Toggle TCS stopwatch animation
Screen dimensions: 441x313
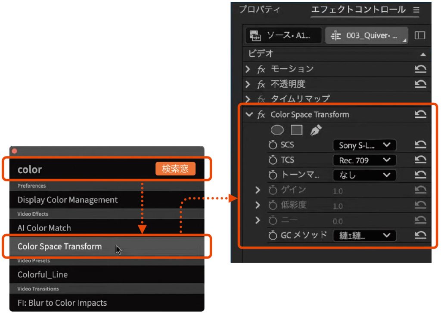pos(273,160)
